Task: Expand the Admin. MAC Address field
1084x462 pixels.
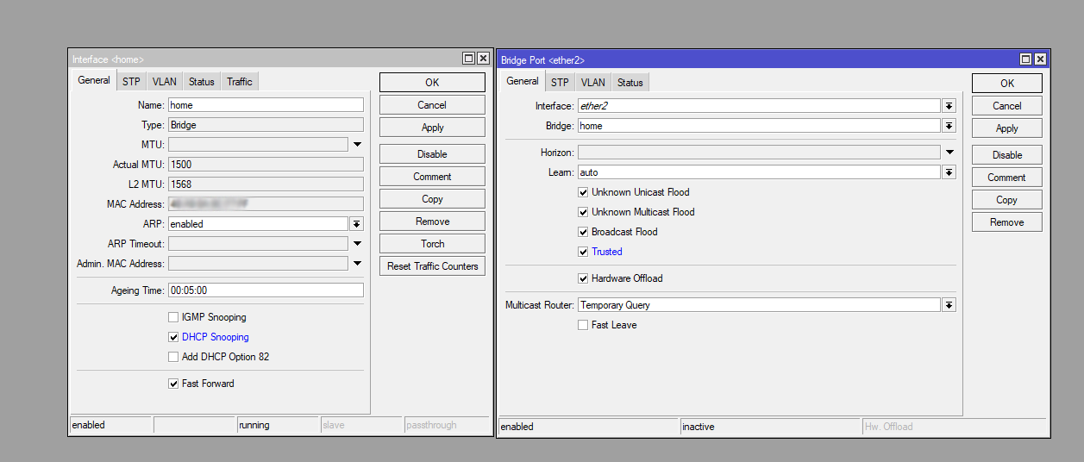Action: [357, 264]
